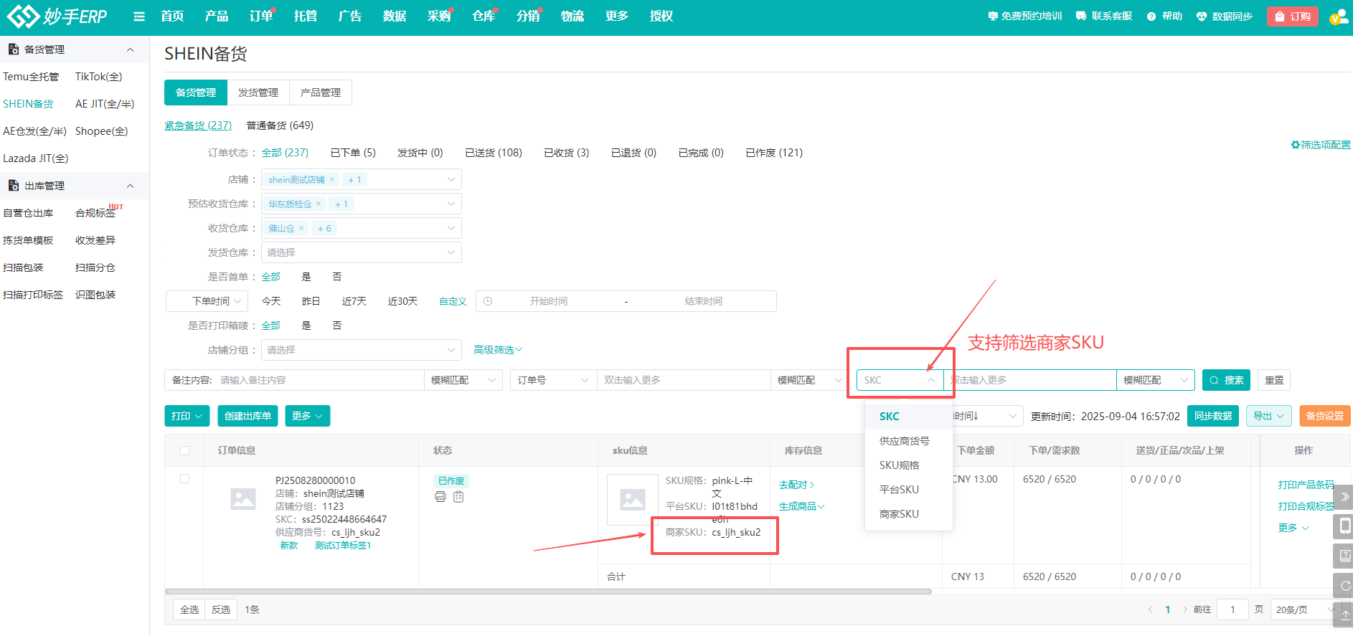Image resolution: width=1353 pixels, height=636 pixels.
Task: Open the 紧急备货 (237) link
Action: [x=198, y=125]
